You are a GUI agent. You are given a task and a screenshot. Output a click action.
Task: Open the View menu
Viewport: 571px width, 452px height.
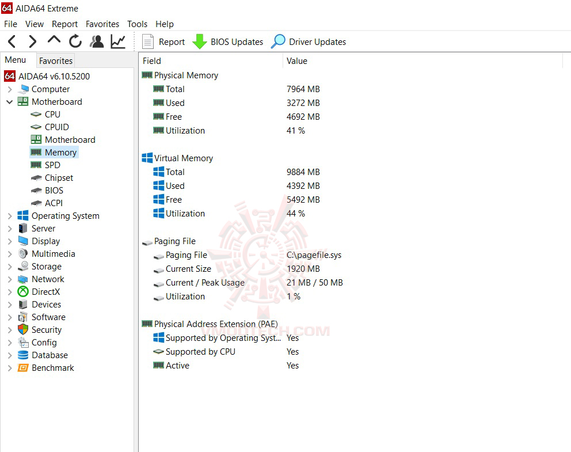[x=34, y=24]
